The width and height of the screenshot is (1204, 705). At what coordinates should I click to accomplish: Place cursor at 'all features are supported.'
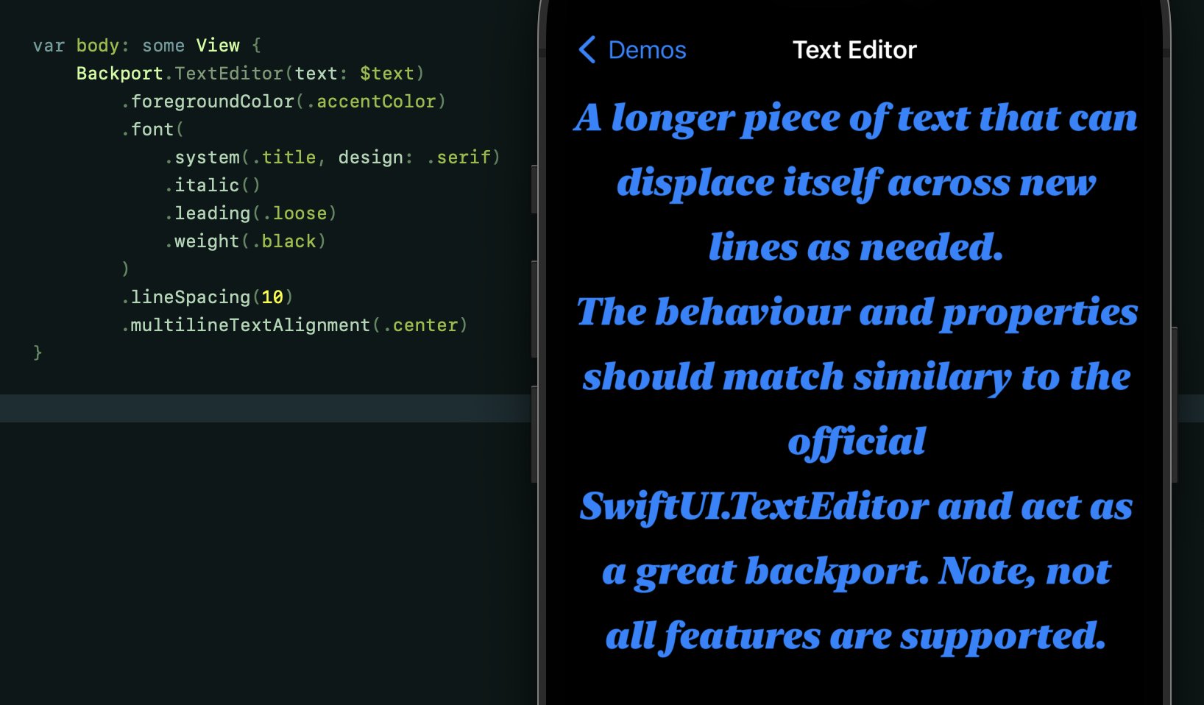coord(855,637)
